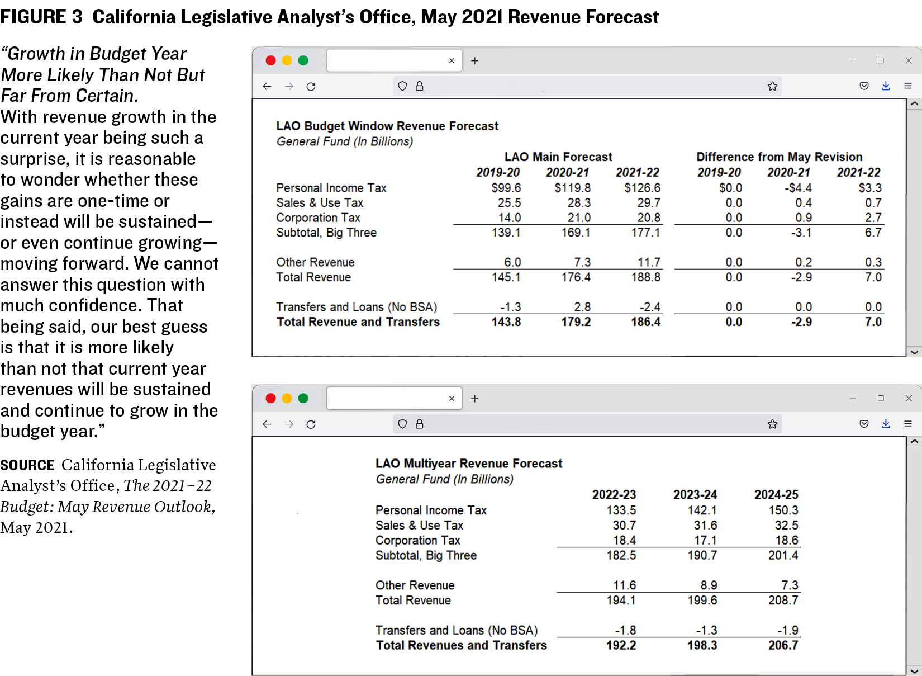The width and height of the screenshot is (922, 676).
Task: Click 'LAO Budget Window Revenue Forecast' heading
Action: coord(387,126)
